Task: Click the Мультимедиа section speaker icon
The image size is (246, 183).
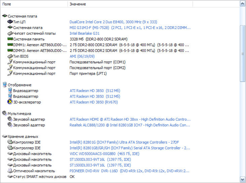Action: click(5, 113)
